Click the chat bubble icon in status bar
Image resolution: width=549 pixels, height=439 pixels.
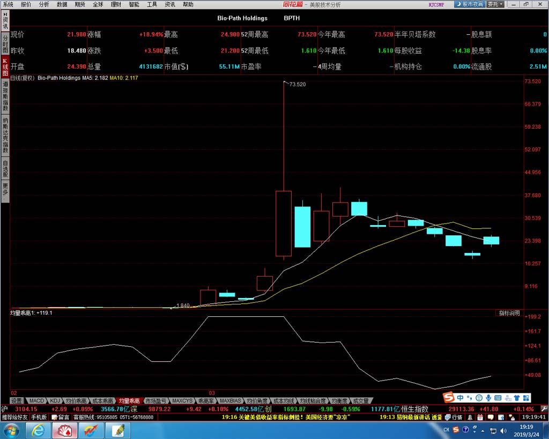pos(491,418)
